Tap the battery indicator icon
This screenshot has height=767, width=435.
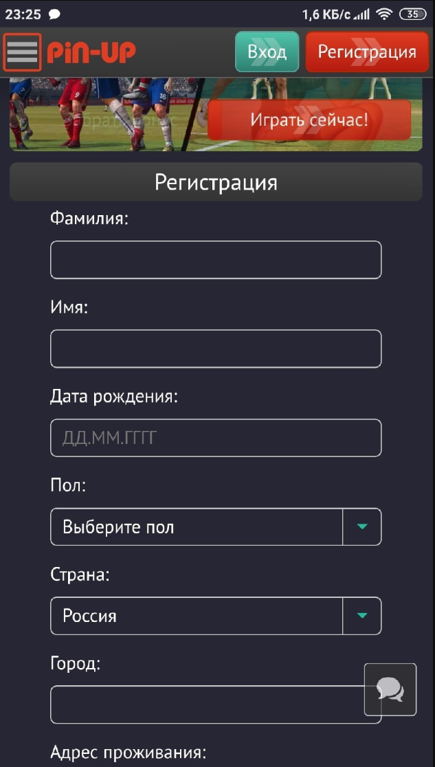coord(412,14)
